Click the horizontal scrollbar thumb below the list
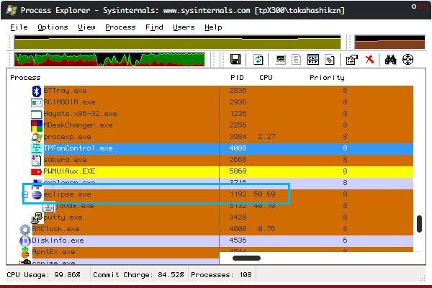 coord(246,258)
